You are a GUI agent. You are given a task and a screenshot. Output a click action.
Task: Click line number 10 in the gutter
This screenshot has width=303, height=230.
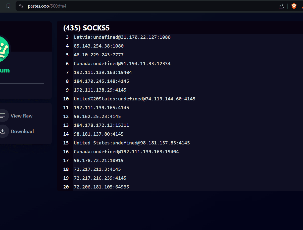[66, 99]
